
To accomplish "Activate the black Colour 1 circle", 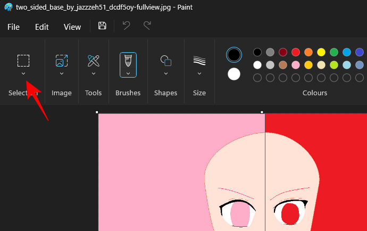I will (234, 54).
